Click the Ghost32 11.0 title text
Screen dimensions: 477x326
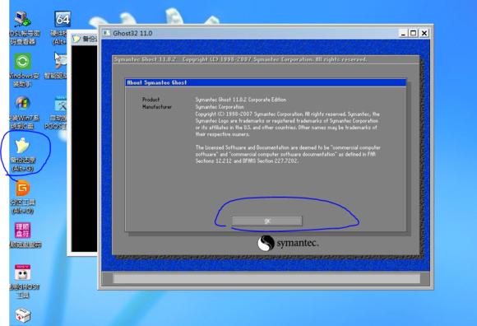[x=132, y=33]
